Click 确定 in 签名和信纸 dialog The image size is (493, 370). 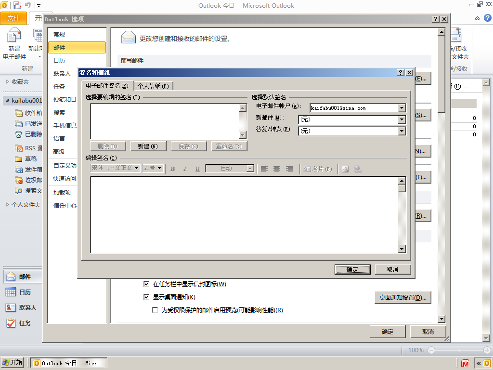pos(352,270)
